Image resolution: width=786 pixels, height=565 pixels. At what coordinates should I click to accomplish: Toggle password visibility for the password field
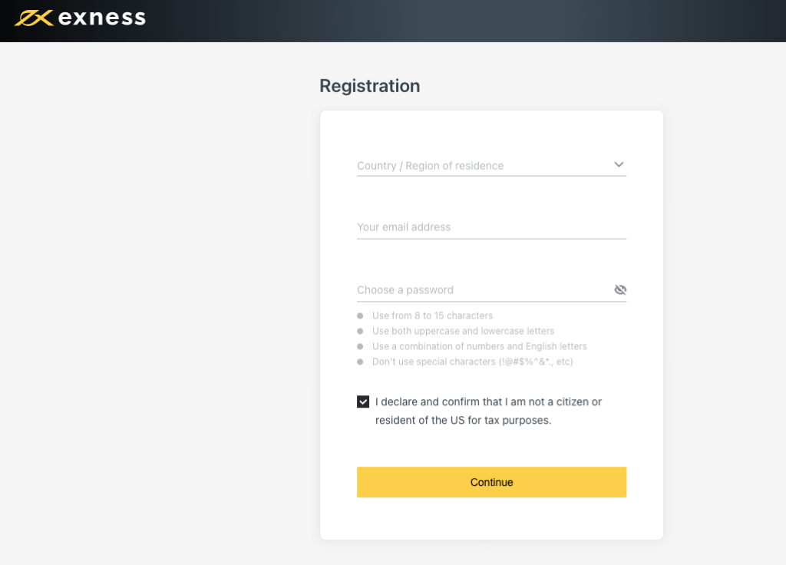620,289
